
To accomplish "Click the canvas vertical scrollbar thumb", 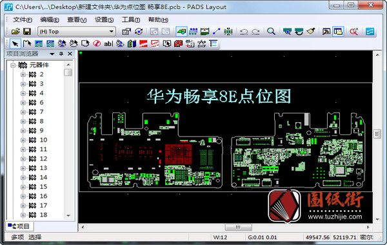I will [377, 134].
